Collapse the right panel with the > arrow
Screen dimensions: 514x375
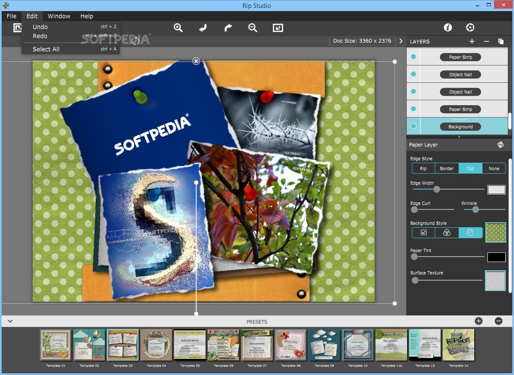tap(401, 41)
